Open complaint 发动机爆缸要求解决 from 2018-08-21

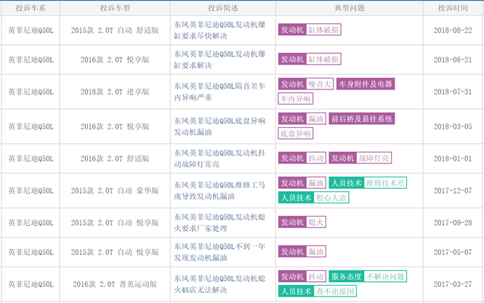coord(219,60)
